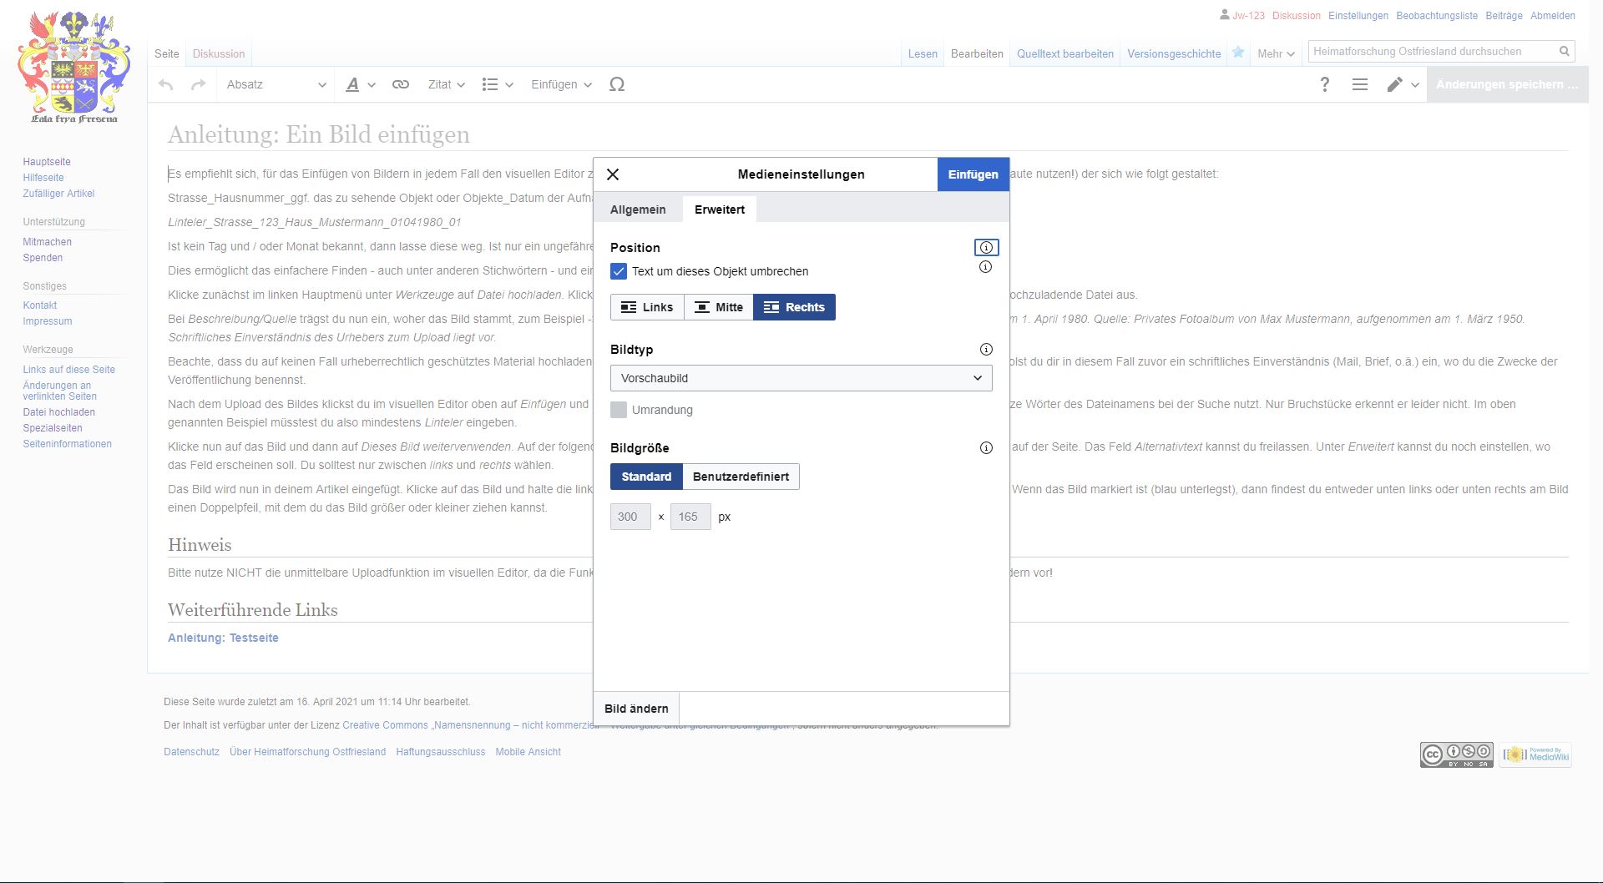Screen dimensions: 1603x883
Task: Click the link chain icon in the toolbar
Action: click(x=401, y=84)
